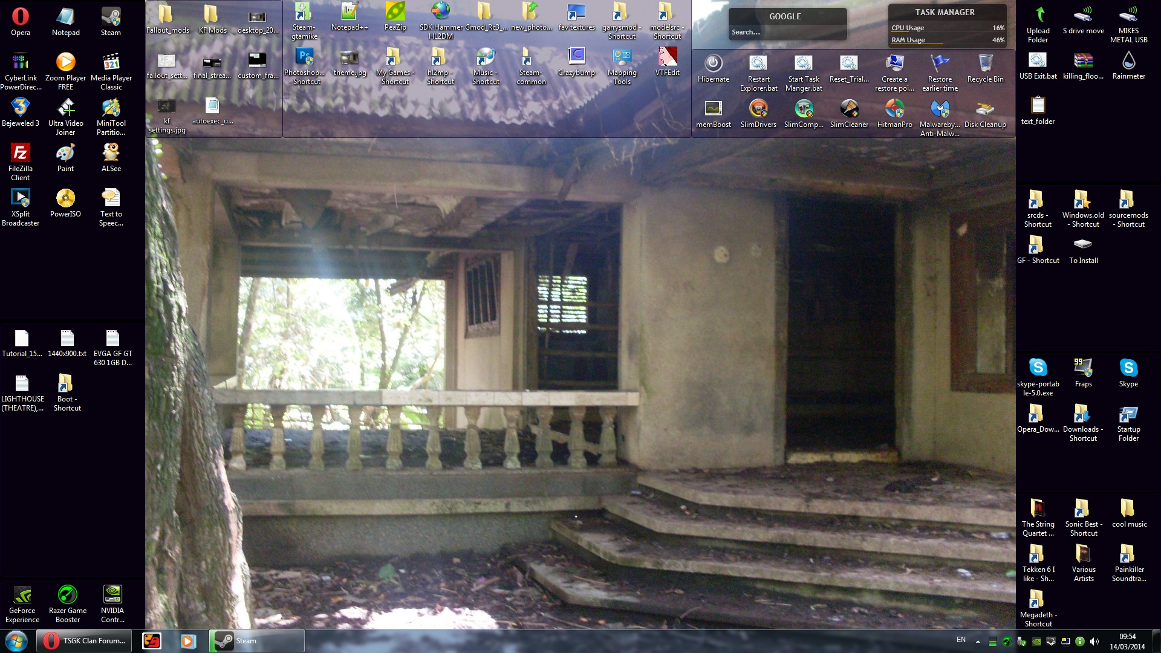
Task: Click the Google search input field
Action: pos(786,32)
